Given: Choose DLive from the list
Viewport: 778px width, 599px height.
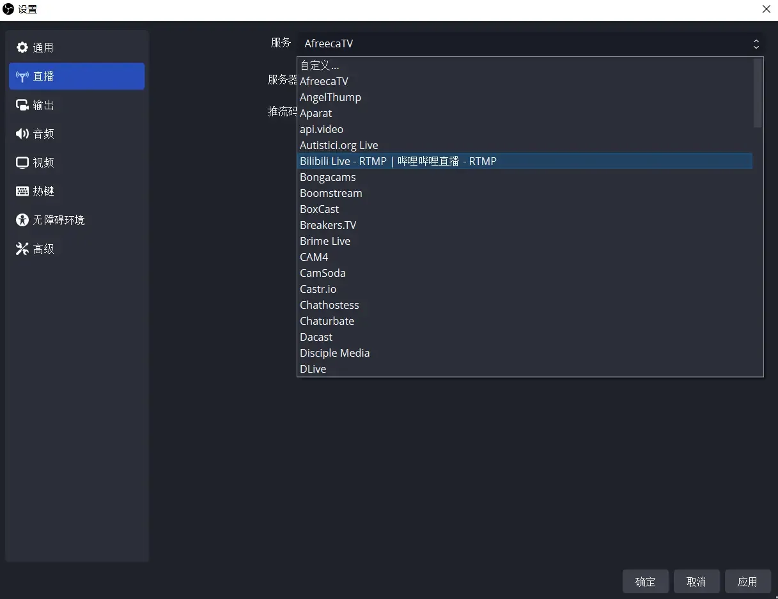Looking at the screenshot, I should coord(525,369).
